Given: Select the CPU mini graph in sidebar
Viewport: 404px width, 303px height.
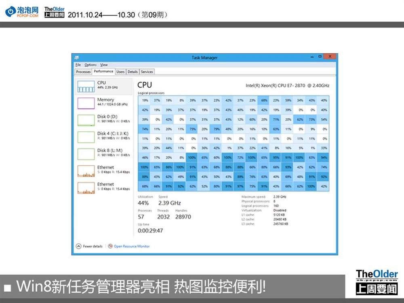Looking at the screenshot, I should [86, 86].
